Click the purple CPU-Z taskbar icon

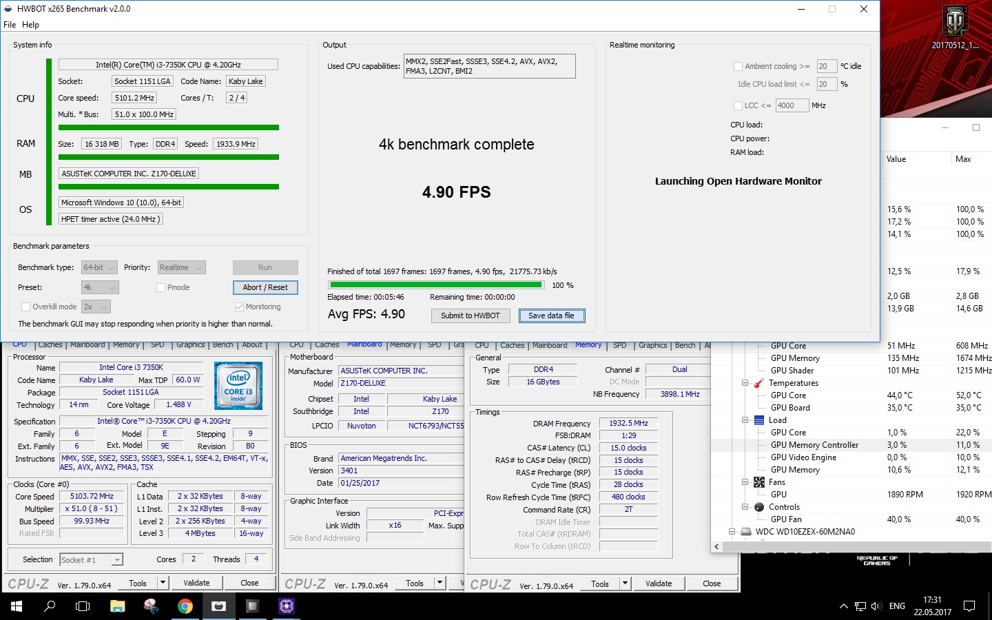point(287,606)
